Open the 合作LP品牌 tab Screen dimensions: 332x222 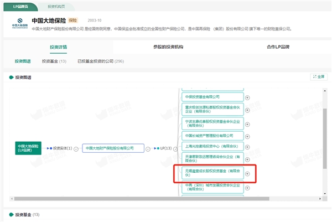click(x=278, y=47)
